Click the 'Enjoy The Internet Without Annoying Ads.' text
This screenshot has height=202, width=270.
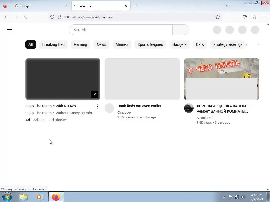point(59,113)
